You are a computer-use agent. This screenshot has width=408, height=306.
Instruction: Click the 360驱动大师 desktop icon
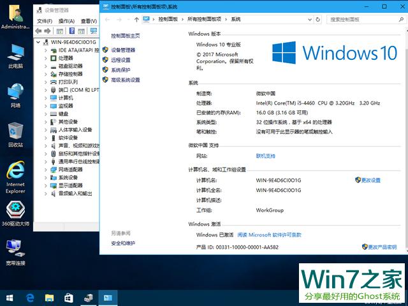point(15,214)
